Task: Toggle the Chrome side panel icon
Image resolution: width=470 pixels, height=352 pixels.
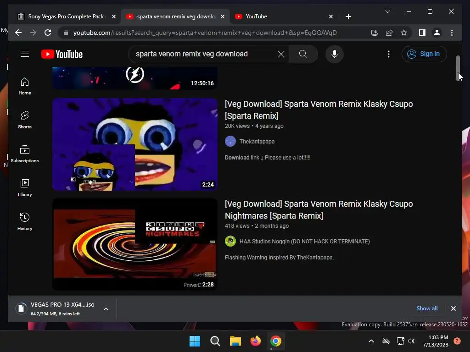Action: coord(422,33)
